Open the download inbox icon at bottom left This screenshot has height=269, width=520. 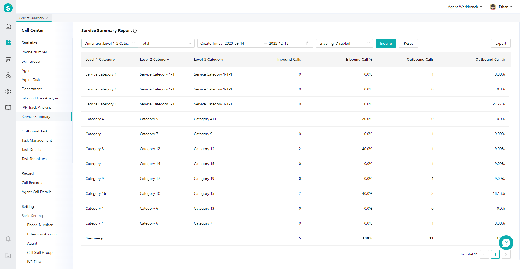(8, 255)
